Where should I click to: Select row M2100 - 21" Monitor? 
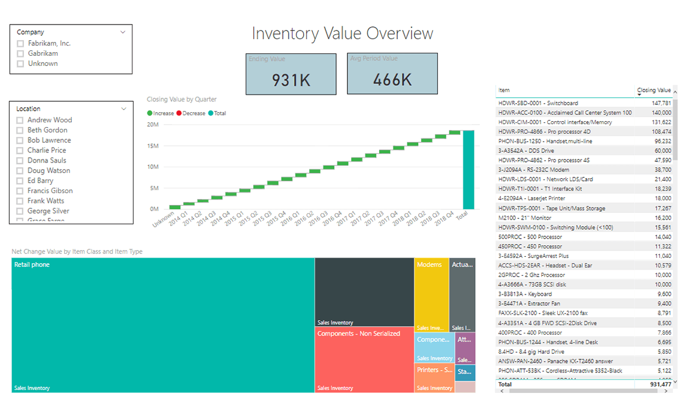(x=585, y=218)
